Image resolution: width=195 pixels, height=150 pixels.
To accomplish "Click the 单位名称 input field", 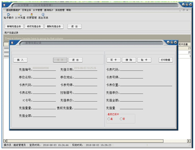I will click(44, 77).
